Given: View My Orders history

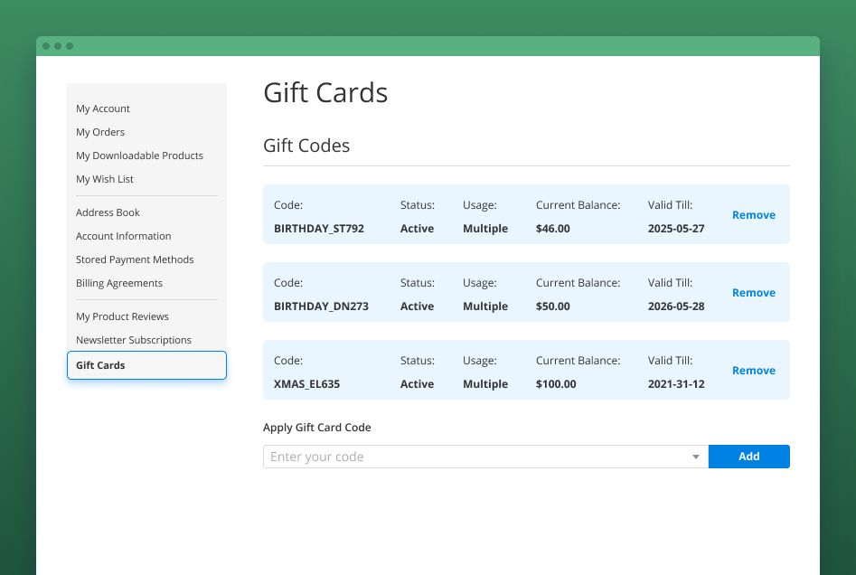Looking at the screenshot, I should point(99,132).
